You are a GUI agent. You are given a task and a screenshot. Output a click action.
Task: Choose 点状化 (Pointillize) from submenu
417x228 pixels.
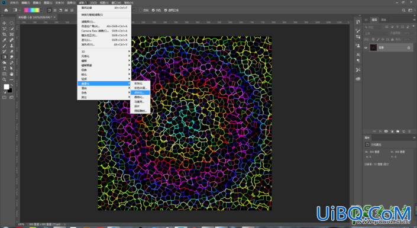pyautogui.click(x=140, y=93)
